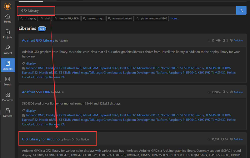Open the GFX Library for Arduino link
Screen dimensions: 250x158
[x=40, y=139]
